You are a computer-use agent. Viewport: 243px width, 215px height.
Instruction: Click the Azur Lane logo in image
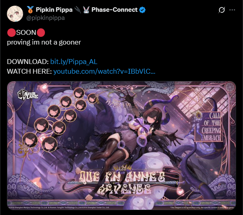click(x=28, y=95)
